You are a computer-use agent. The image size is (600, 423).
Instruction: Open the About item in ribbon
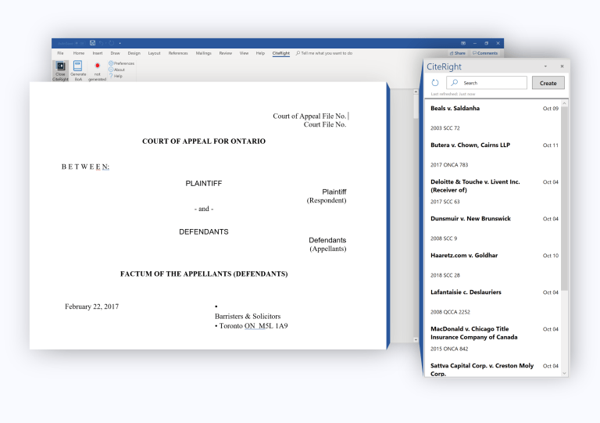tap(119, 70)
